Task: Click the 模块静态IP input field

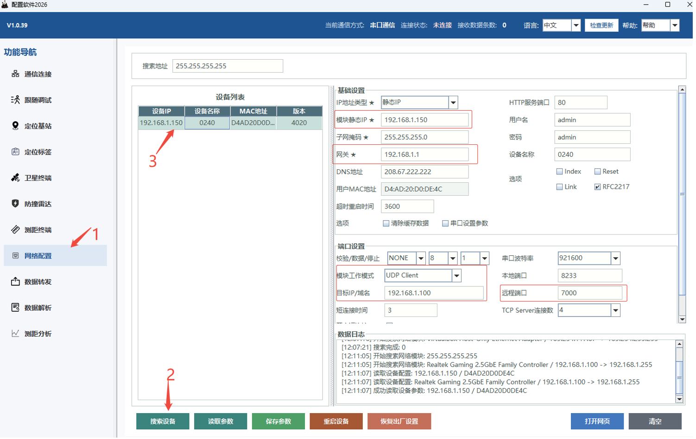Action: 424,120
